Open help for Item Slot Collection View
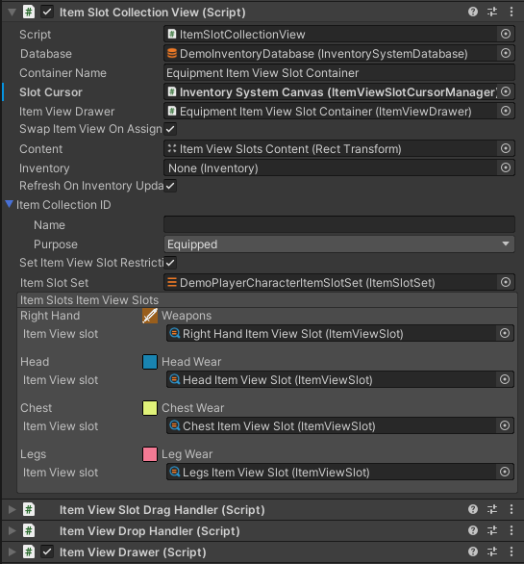524x564 pixels. [473, 13]
